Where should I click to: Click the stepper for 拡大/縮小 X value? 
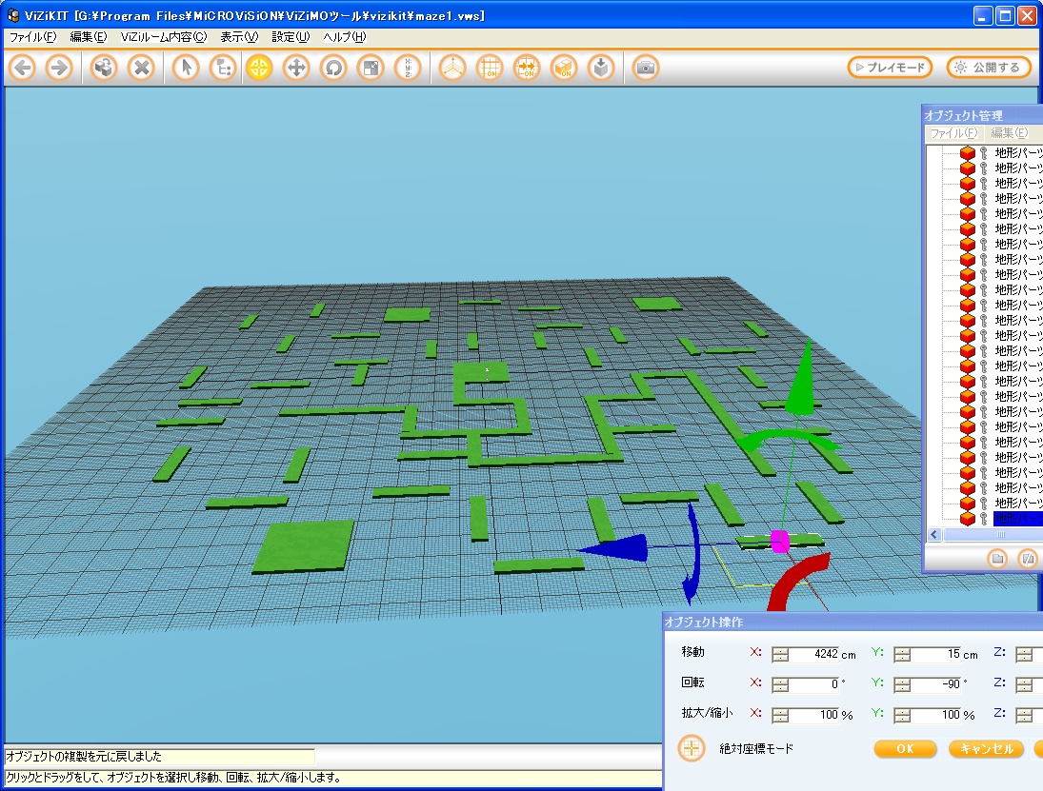tap(780, 715)
